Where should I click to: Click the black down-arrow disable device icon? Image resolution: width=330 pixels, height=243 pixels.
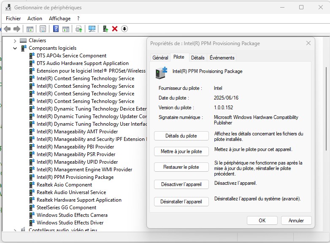pos(124,29)
